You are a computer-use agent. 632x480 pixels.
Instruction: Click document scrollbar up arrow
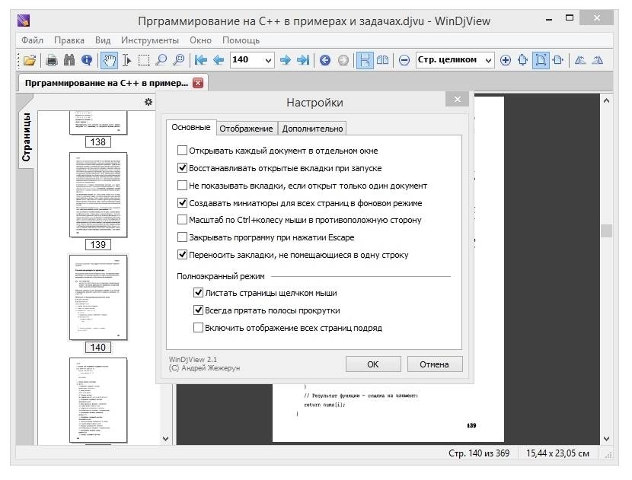tap(606, 100)
